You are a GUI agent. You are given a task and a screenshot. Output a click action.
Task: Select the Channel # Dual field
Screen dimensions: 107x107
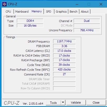tap(87, 21)
